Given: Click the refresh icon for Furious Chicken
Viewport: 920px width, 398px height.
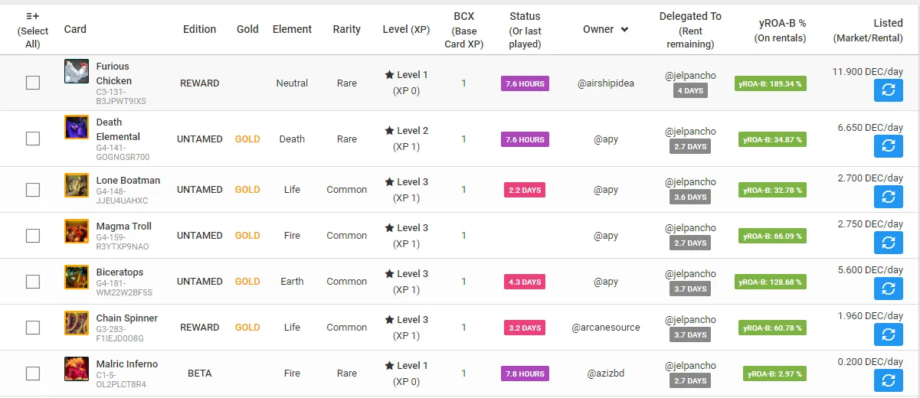Looking at the screenshot, I should [x=889, y=90].
